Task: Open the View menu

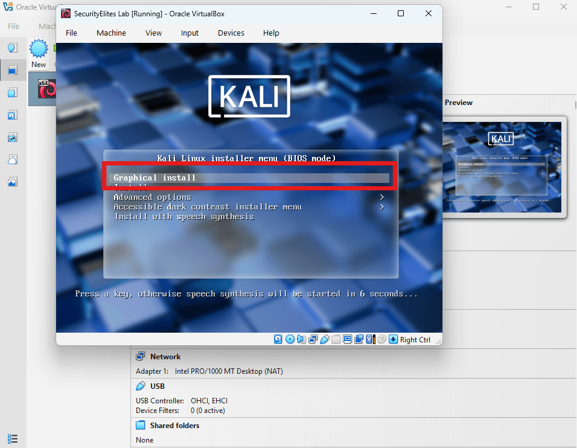Action: click(153, 33)
